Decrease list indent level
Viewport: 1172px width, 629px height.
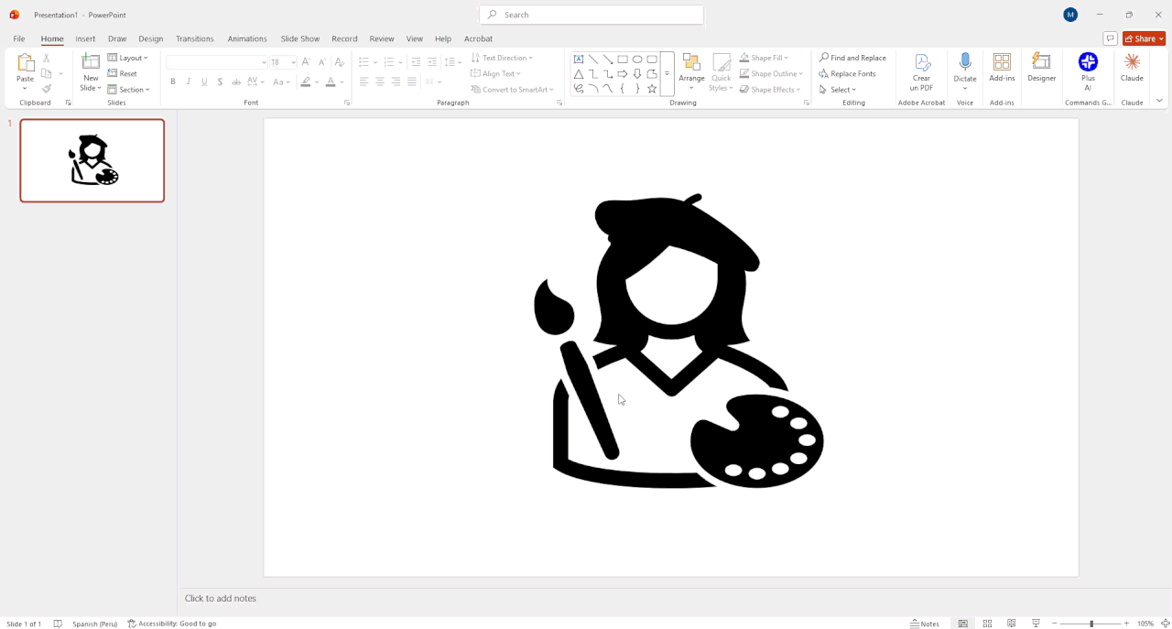[x=416, y=62]
